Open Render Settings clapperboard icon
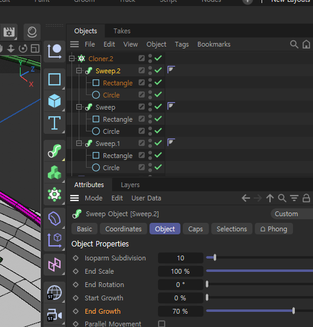Image resolution: width=313 pixels, height=327 pixels. tap(9, 32)
